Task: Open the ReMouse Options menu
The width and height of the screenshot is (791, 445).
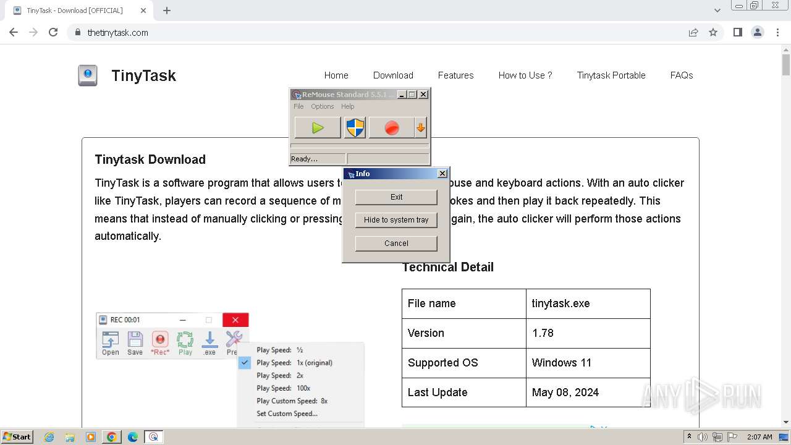Action: (x=323, y=106)
